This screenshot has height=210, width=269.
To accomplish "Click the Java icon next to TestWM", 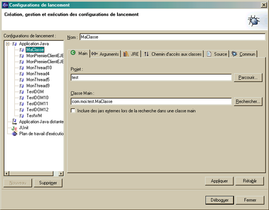I will [x=22, y=116].
